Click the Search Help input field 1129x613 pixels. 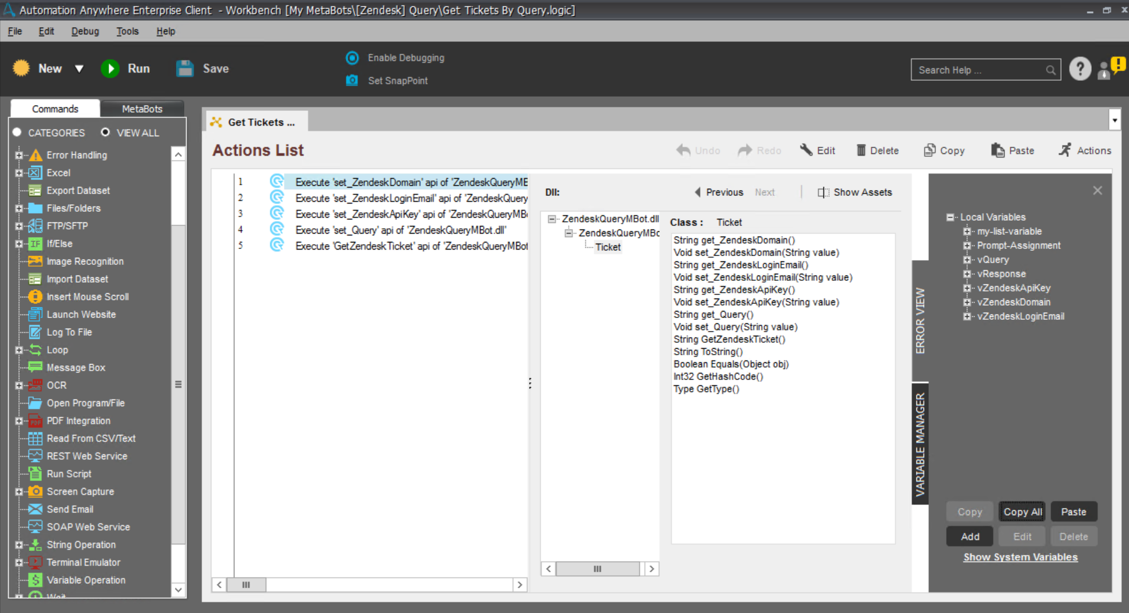click(979, 70)
